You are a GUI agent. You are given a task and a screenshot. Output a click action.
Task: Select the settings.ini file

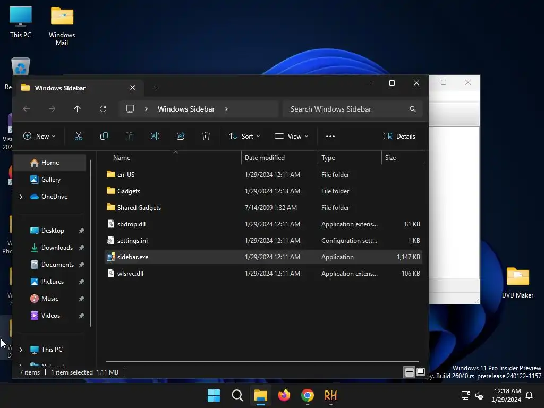pos(263,241)
